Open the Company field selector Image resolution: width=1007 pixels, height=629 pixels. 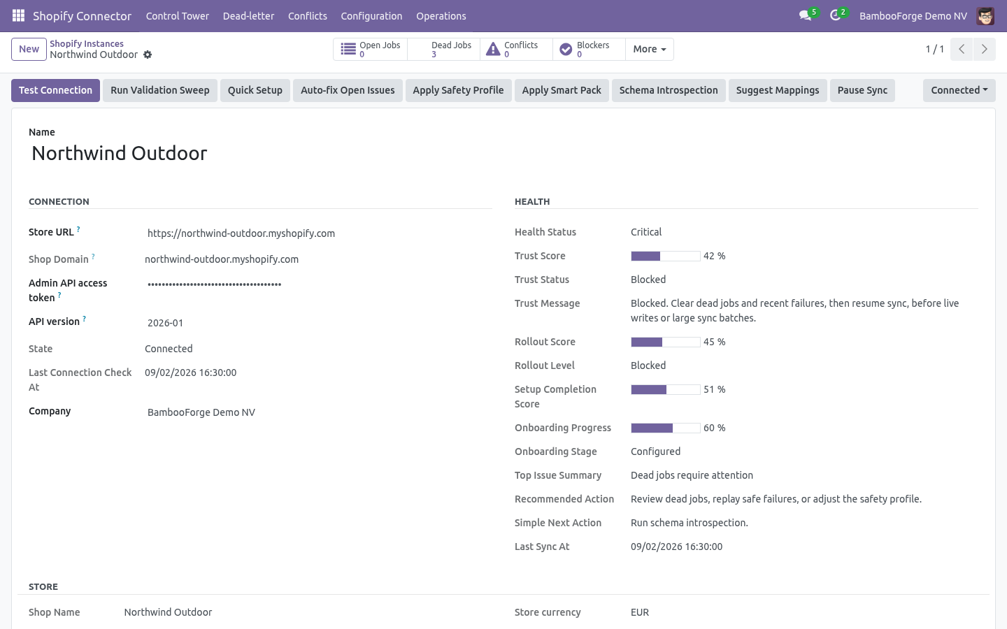318,412
